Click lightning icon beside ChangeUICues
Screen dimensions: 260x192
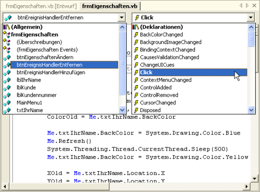coord(136,65)
